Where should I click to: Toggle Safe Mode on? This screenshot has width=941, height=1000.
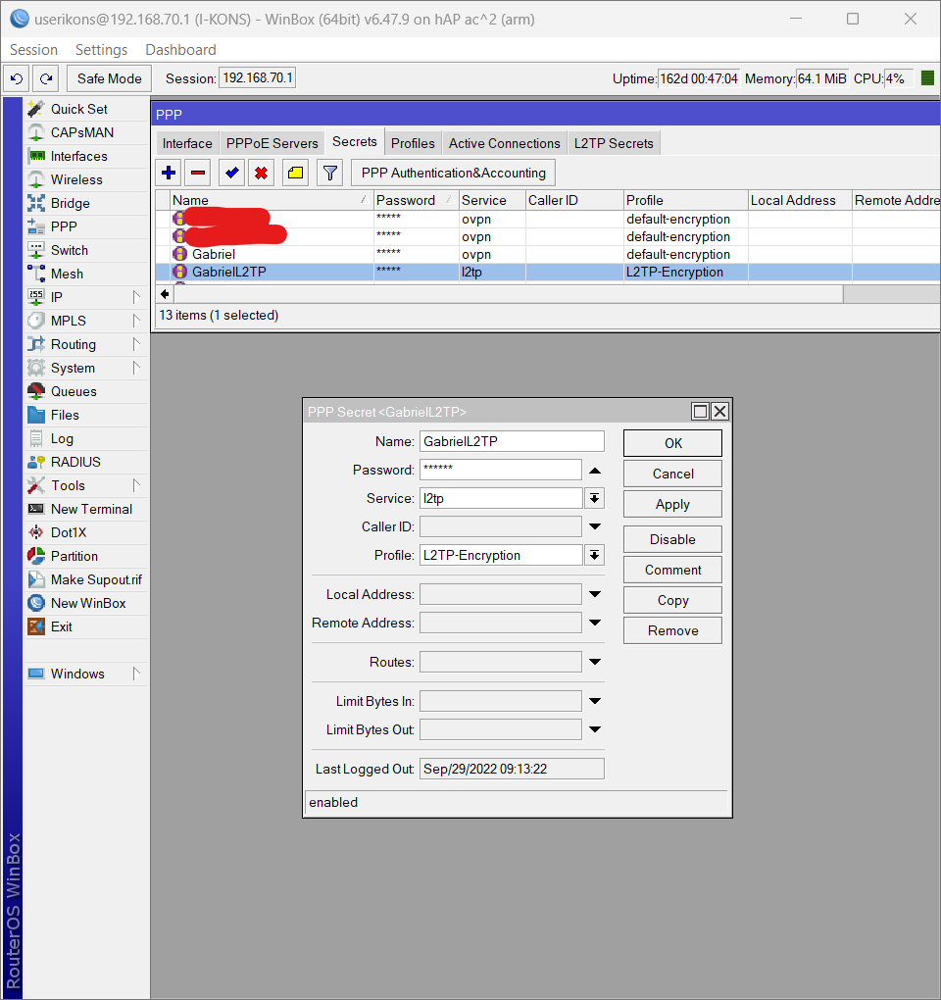[108, 77]
